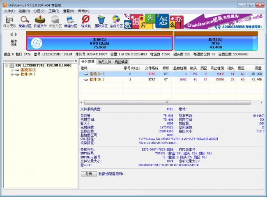The width and height of the screenshot is (267, 197).
Task: Open the 分区(P) menu
Action: [39, 11]
